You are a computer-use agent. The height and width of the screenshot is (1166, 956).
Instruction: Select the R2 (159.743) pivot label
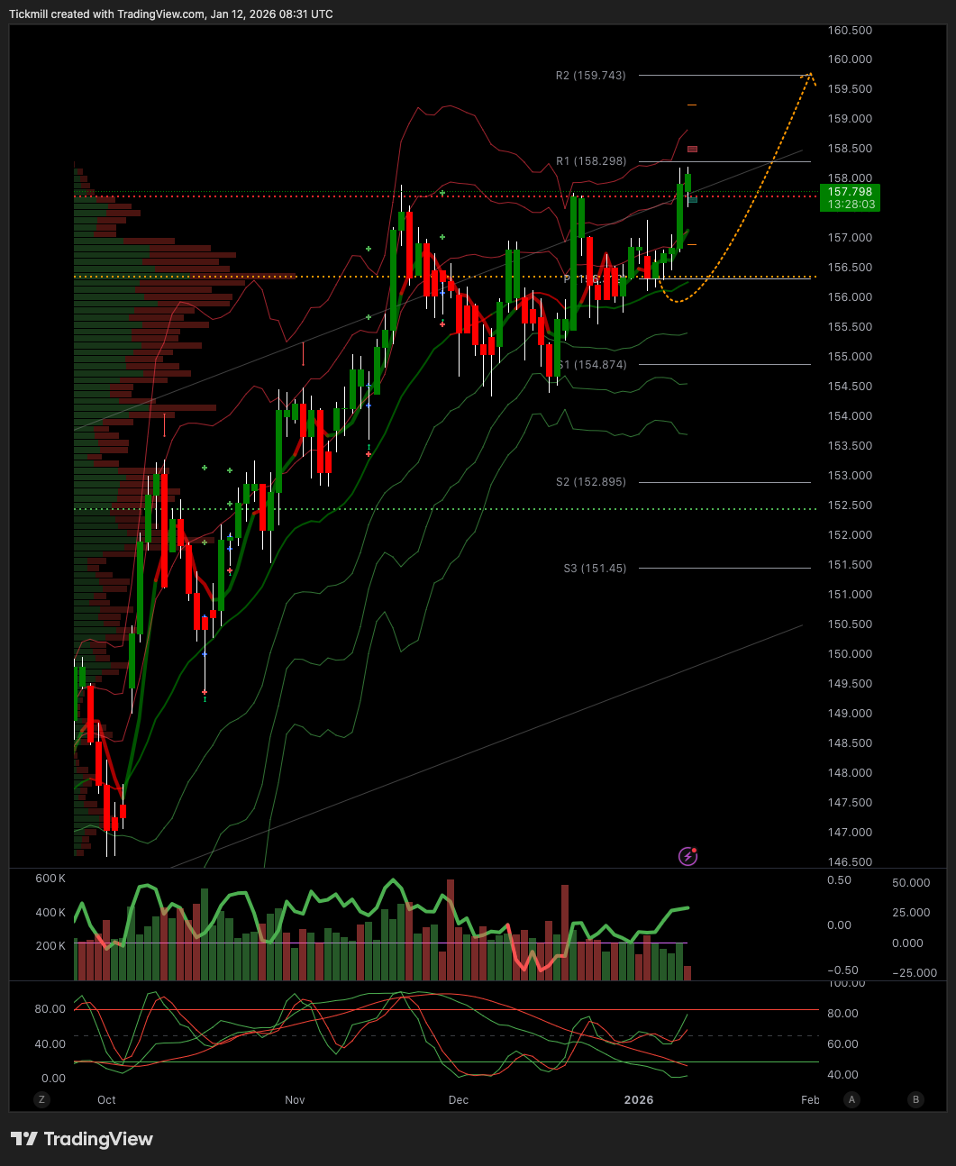click(x=590, y=76)
